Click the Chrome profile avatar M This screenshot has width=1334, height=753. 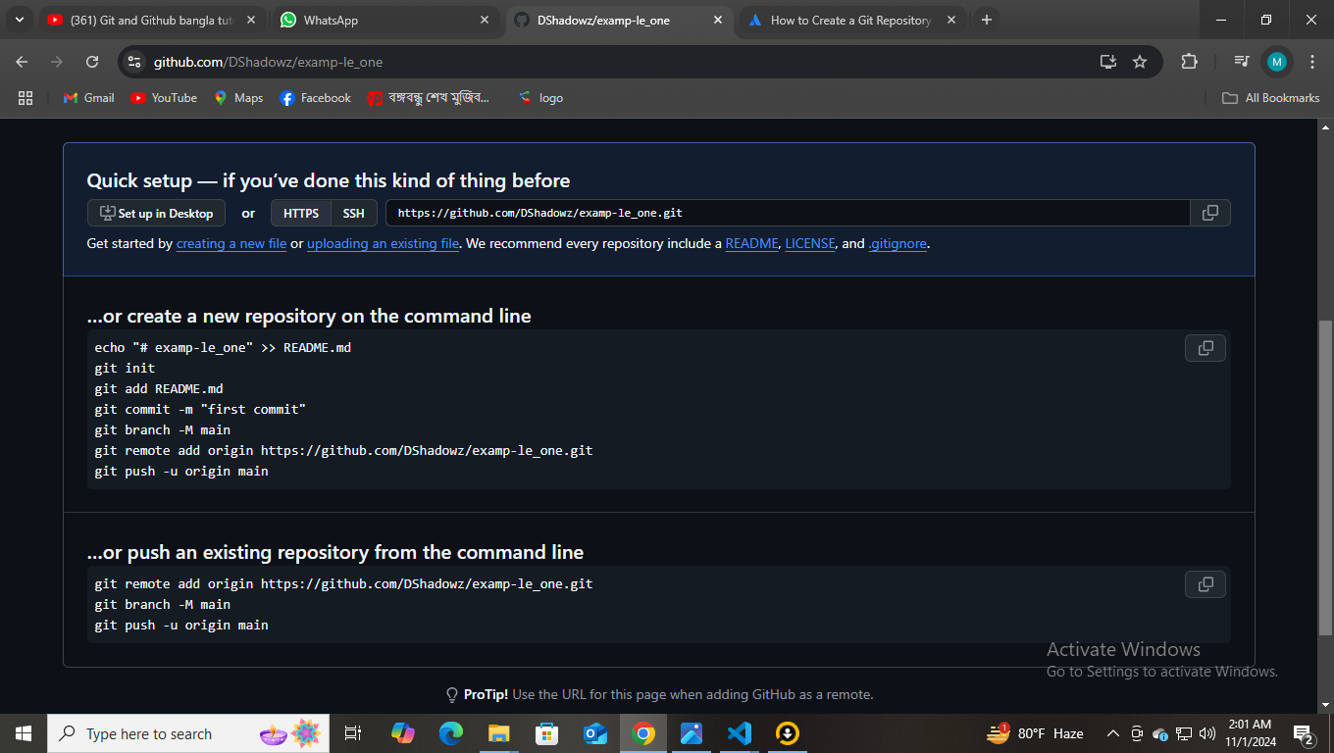pos(1276,62)
